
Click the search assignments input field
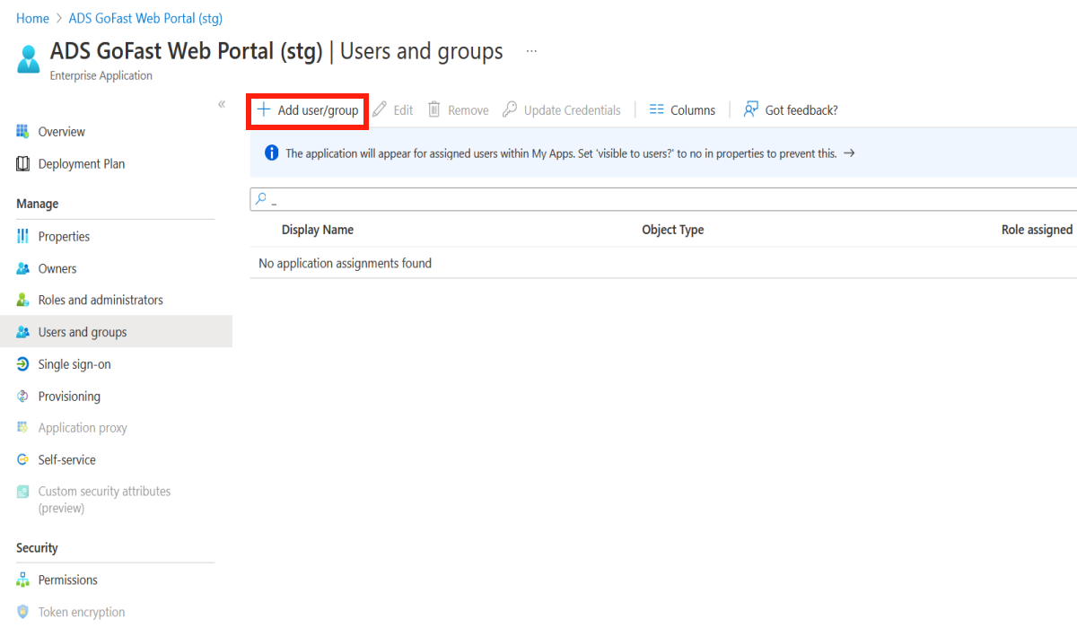point(663,199)
